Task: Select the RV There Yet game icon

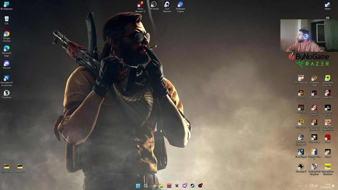Action: coord(301,79)
